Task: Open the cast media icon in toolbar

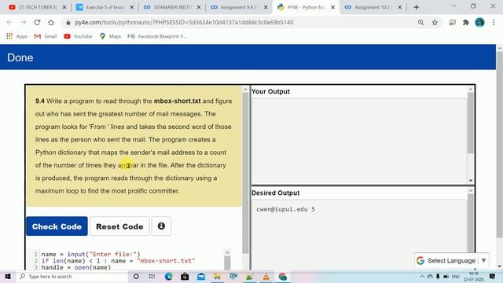Action: pos(453,22)
